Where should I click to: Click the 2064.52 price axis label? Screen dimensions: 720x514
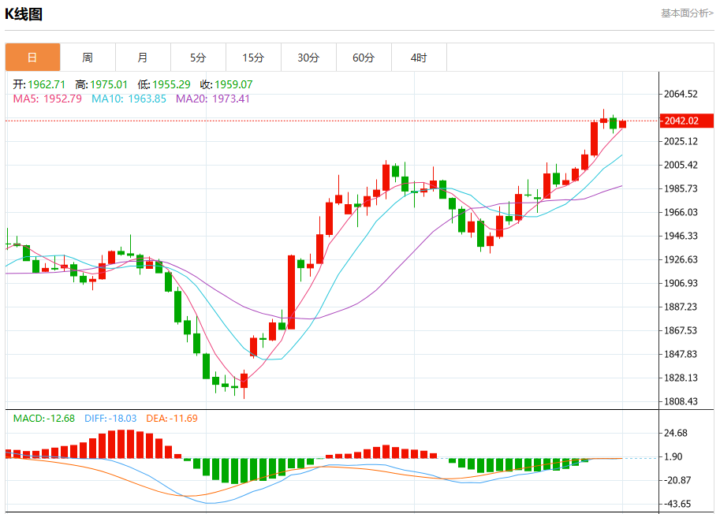pos(681,95)
